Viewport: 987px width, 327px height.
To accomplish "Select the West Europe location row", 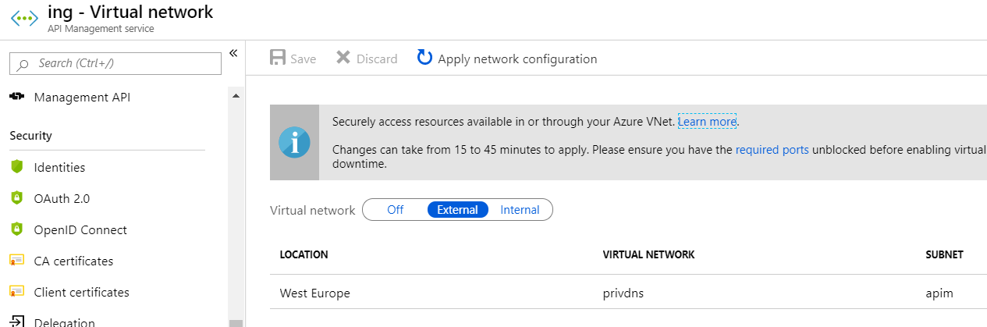I will click(315, 293).
